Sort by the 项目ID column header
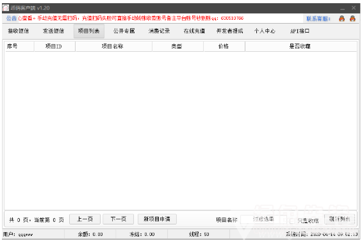This screenshot has height=243, width=362. [54, 46]
